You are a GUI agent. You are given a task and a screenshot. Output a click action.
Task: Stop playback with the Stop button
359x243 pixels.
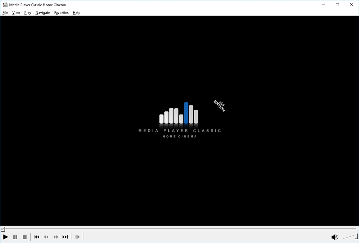(25, 237)
